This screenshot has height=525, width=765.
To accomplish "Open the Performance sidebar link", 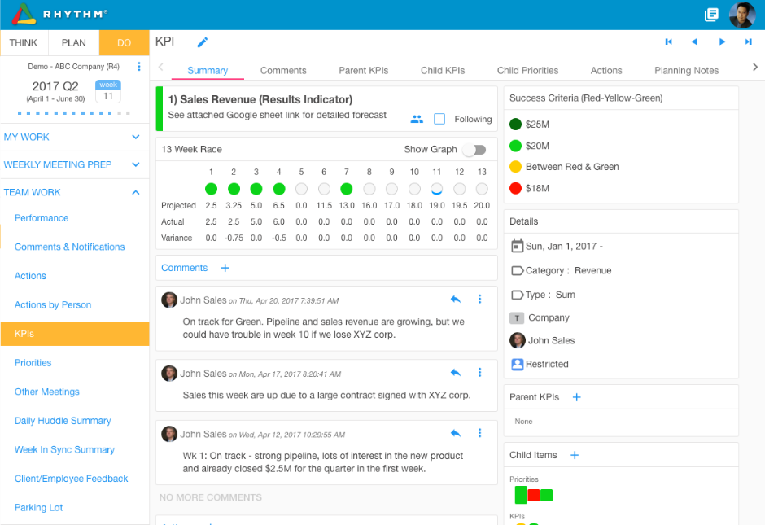I will tap(42, 218).
